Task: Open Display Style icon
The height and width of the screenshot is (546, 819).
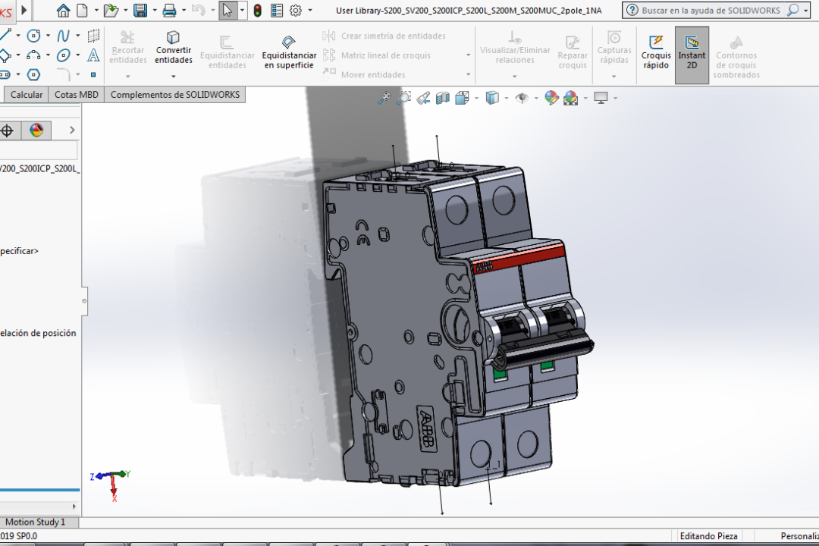Action: pos(492,98)
